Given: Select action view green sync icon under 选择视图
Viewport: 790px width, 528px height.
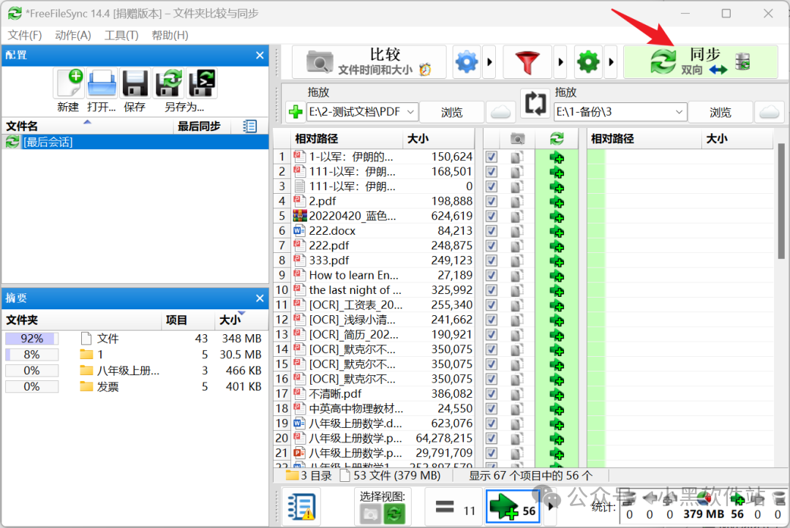Looking at the screenshot, I should coord(394,514).
